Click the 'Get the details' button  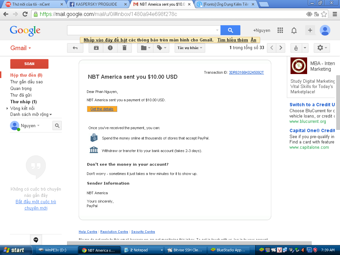tap(102, 109)
